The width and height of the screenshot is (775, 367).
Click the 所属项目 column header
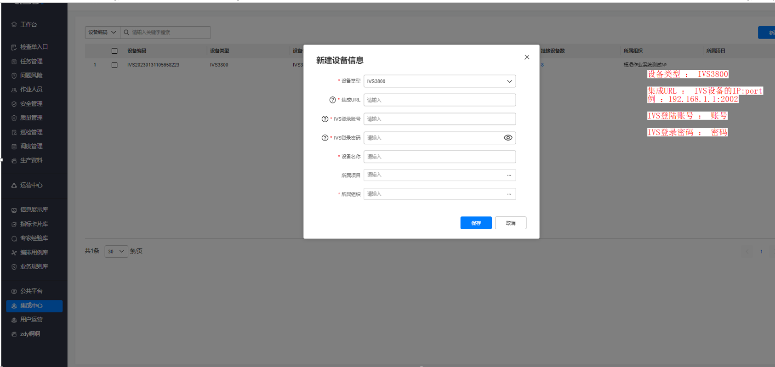(716, 51)
